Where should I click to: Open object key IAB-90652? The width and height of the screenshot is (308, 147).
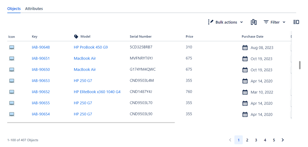pos(41,92)
